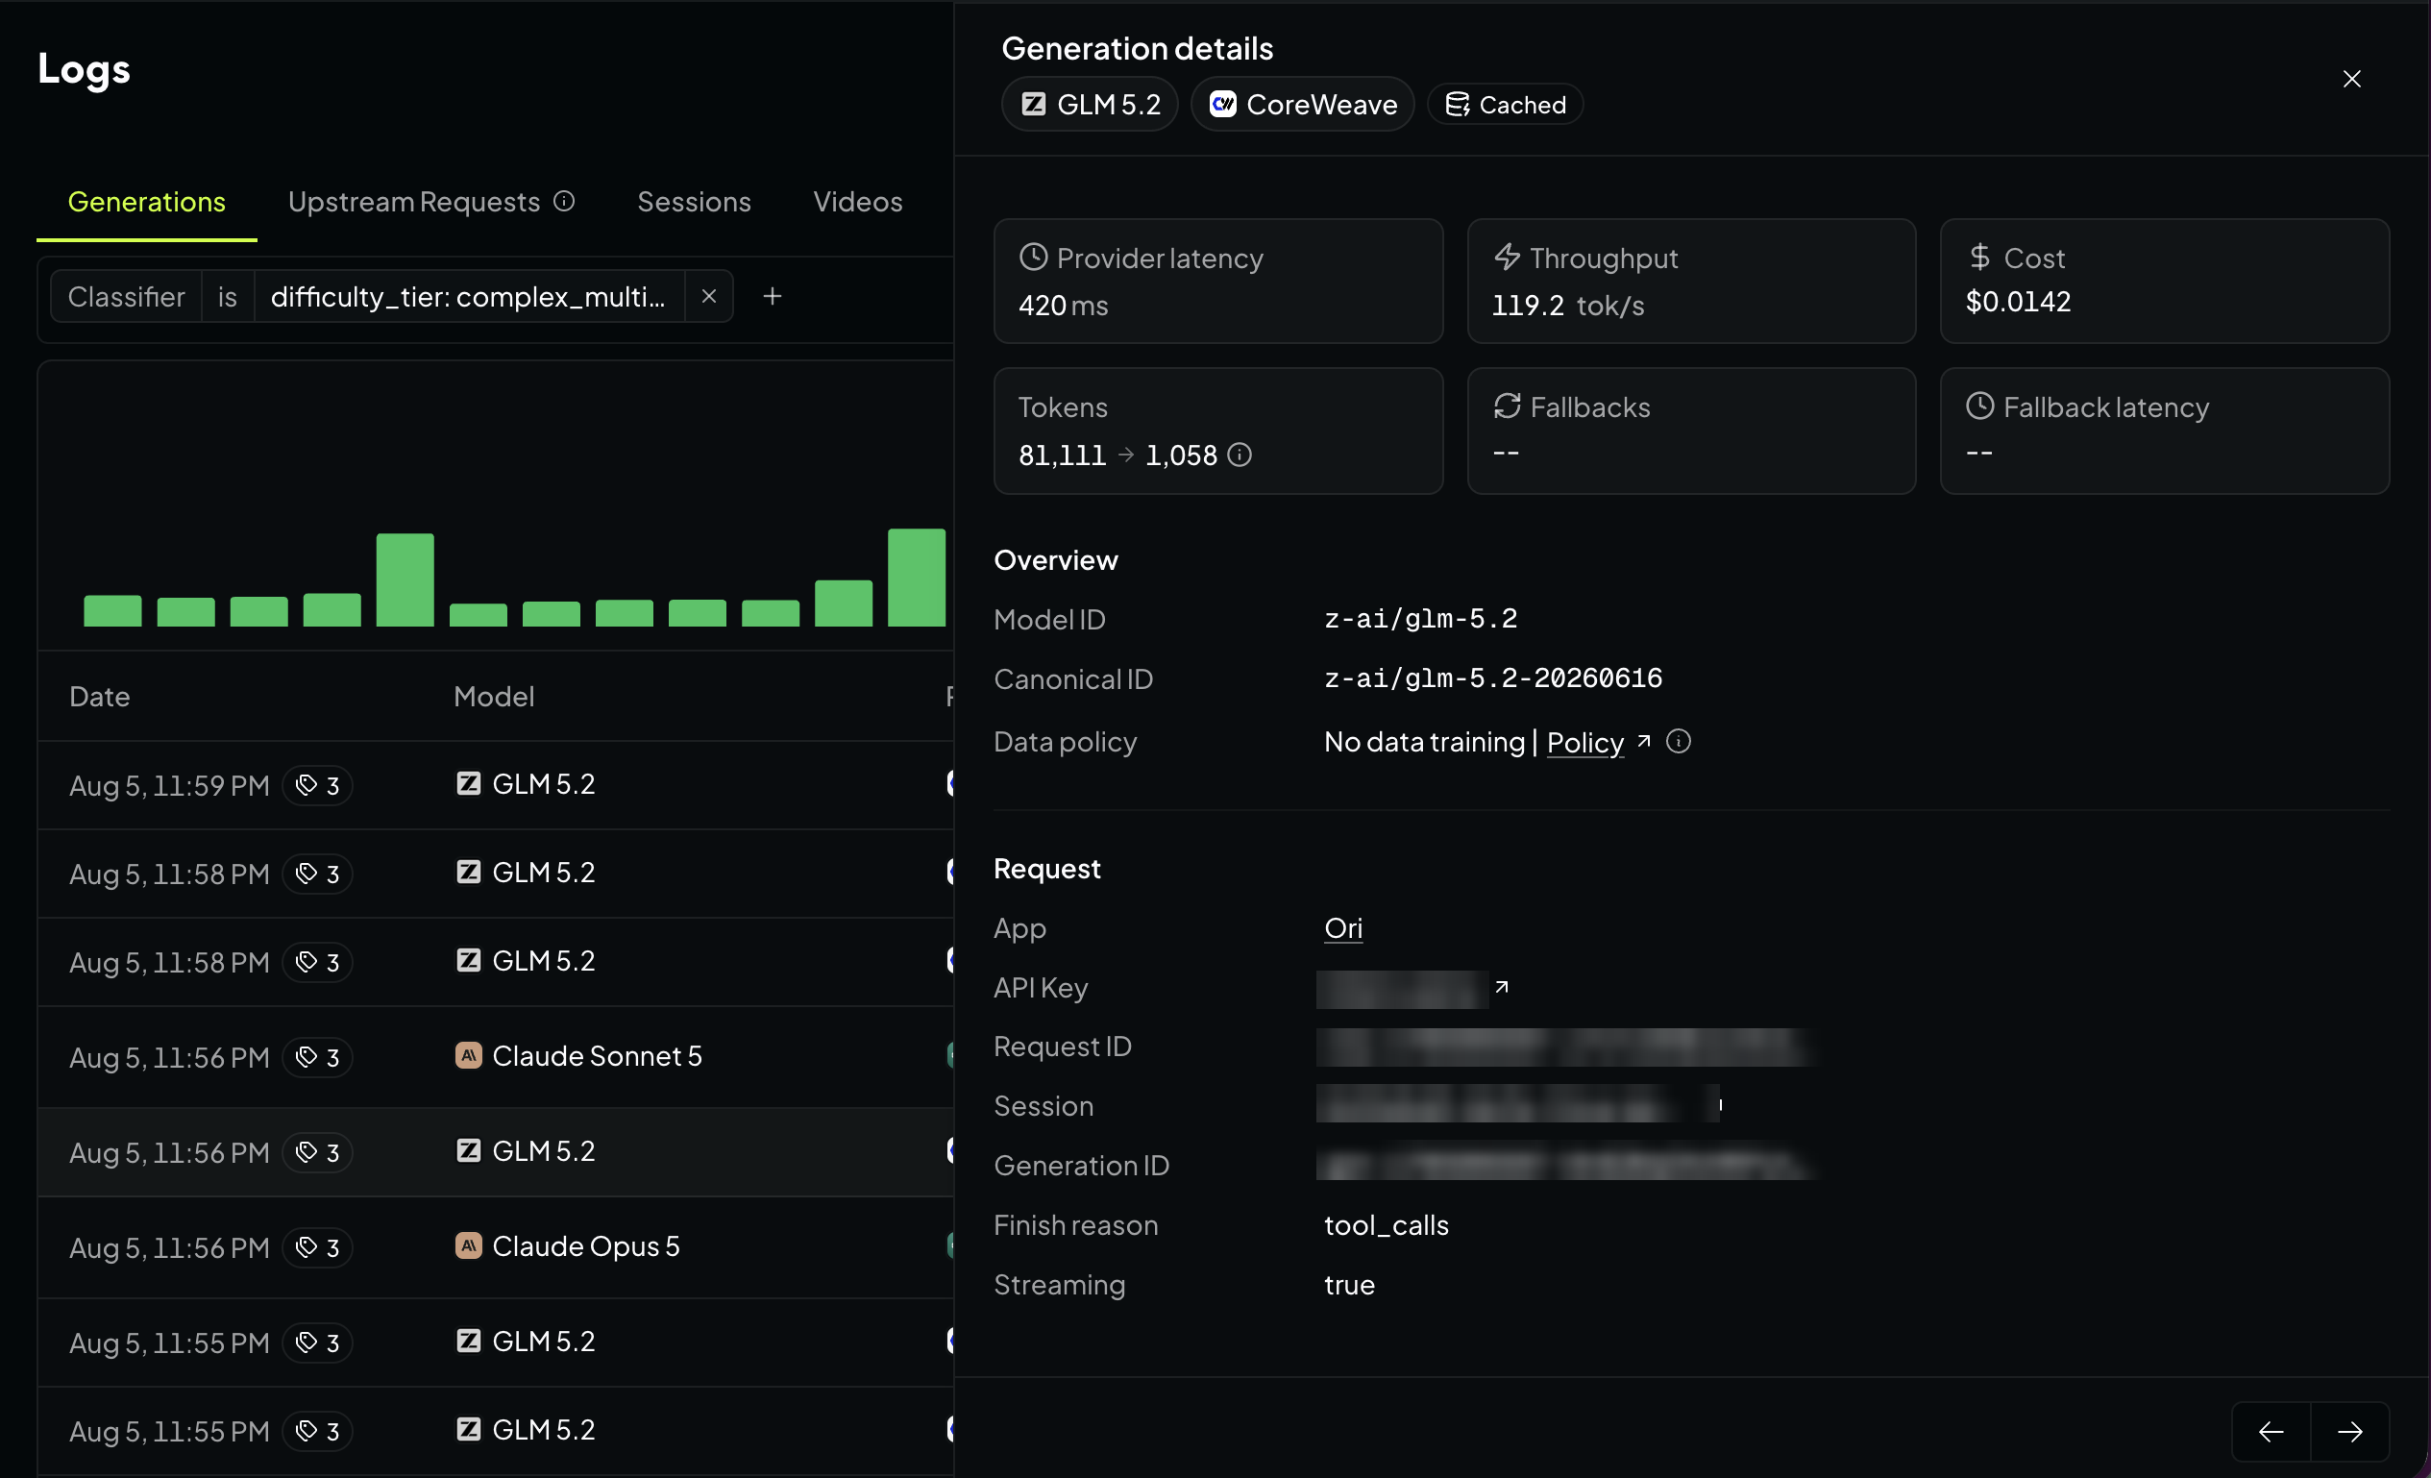Switch to Upstream Requests tab
The image size is (2431, 1478).
pyautogui.click(x=413, y=201)
